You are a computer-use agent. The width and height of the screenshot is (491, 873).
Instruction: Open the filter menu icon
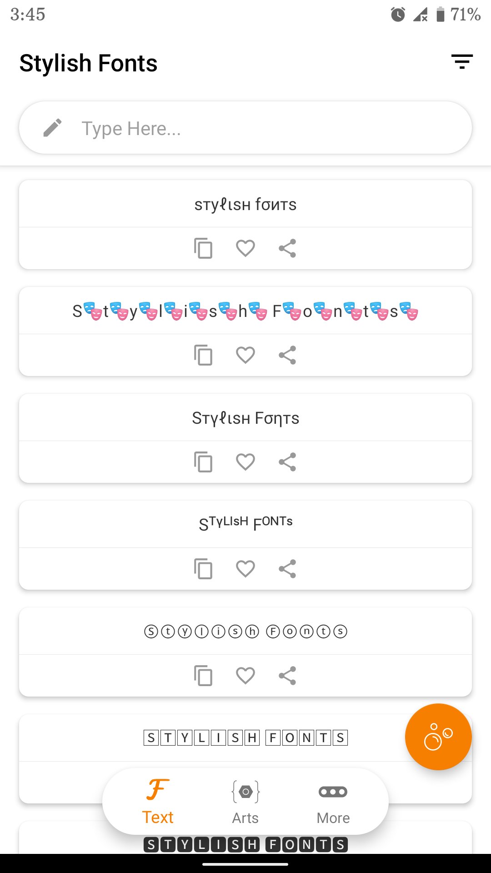coord(462,62)
